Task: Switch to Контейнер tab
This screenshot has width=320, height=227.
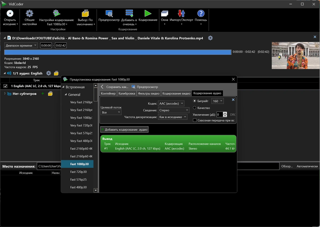Action: click(108, 93)
